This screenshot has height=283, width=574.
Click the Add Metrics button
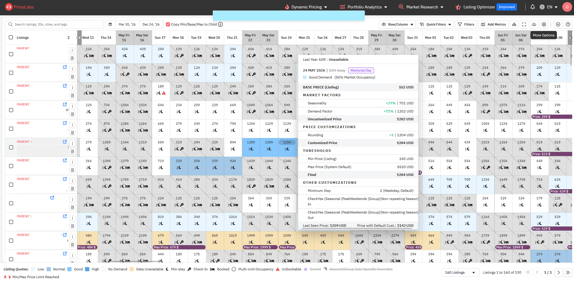[x=493, y=24]
